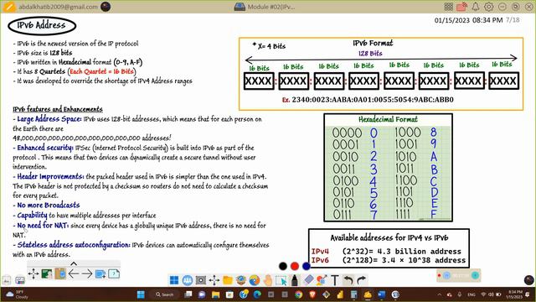This screenshot has width=536, height=302.
Task: Open the settings gear in title bar
Action: click(489, 7)
